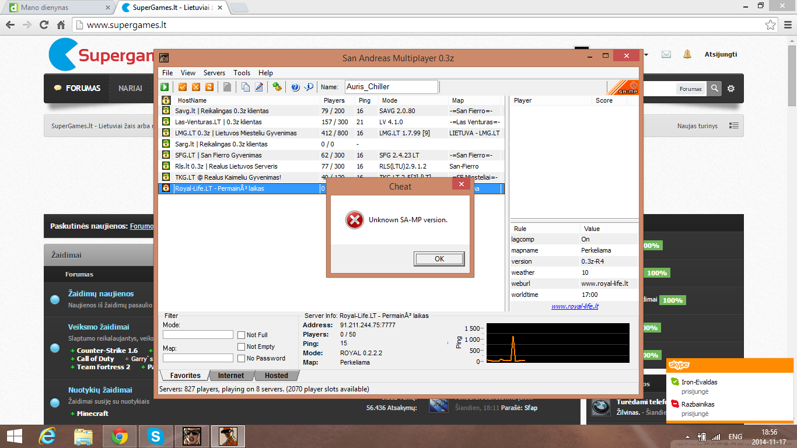Click the list view icon beside Naujas turinys

(x=734, y=125)
